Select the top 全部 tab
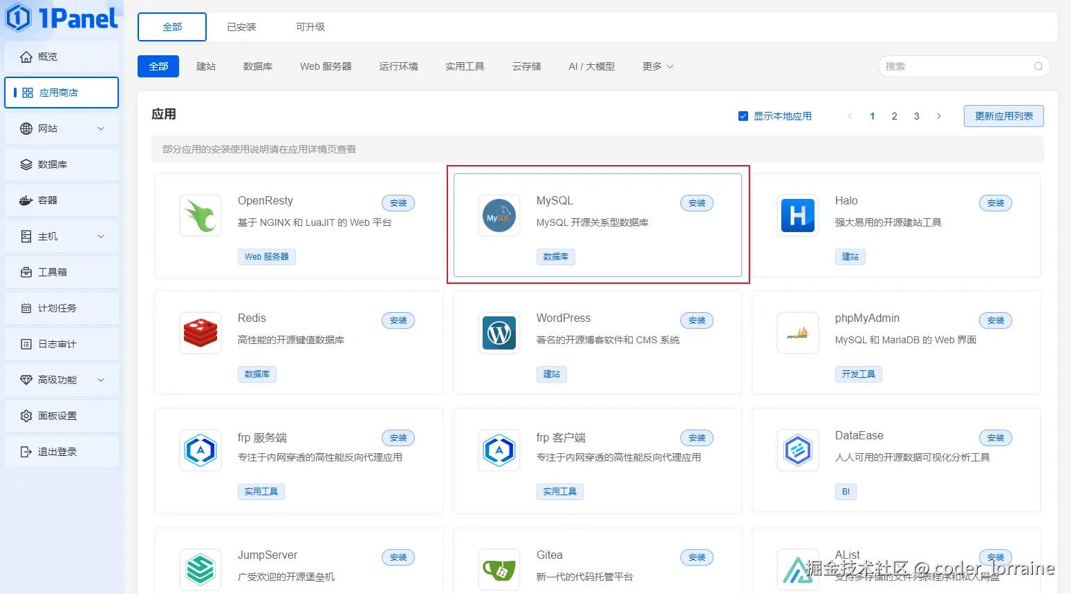1071x594 pixels. 172,27
